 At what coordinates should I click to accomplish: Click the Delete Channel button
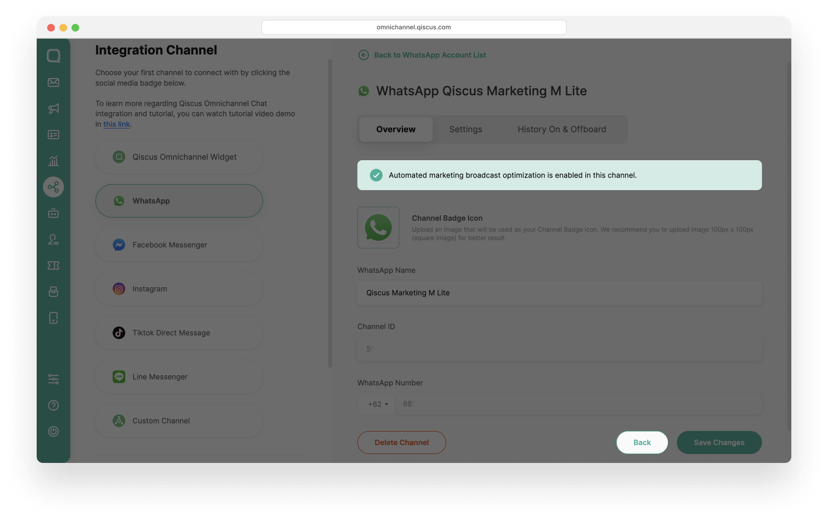tap(402, 442)
